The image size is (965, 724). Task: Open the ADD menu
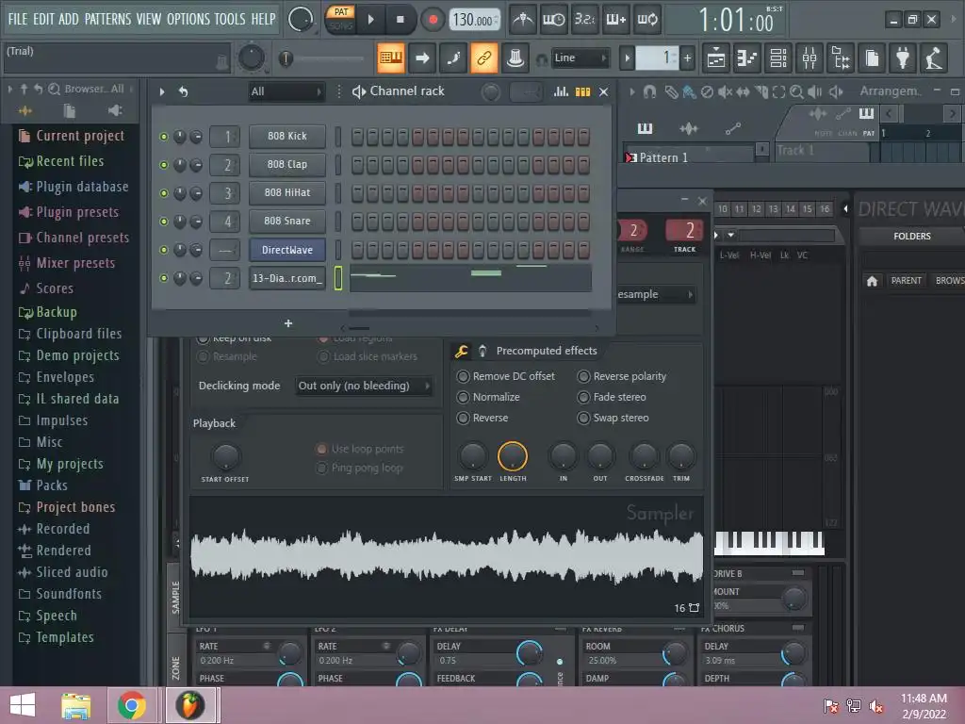point(68,19)
